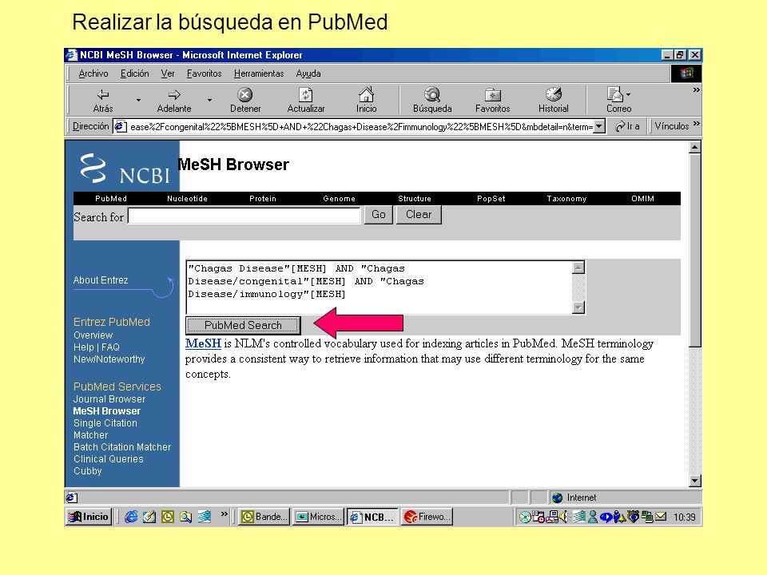Open the Archivo menu
767x575 pixels.
(93, 73)
